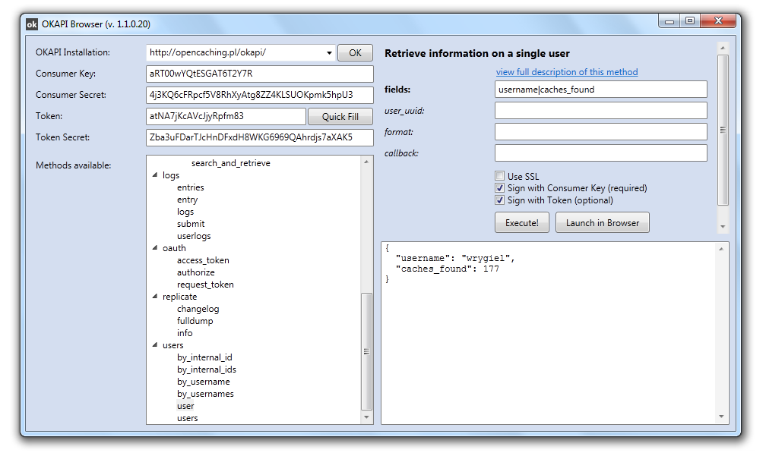The height and width of the screenshot is (456, 766).
Task: Click parameters panel scrollbar up arrow
Action: coord(723,49)
